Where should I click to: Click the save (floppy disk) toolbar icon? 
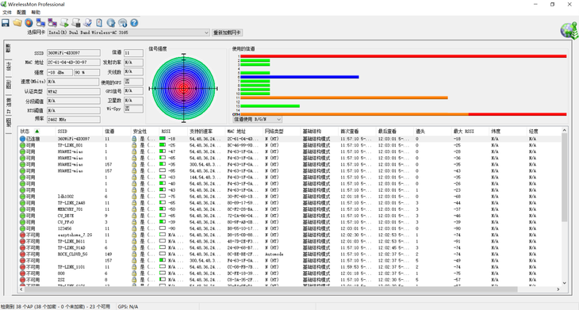[x=6, y=23]
